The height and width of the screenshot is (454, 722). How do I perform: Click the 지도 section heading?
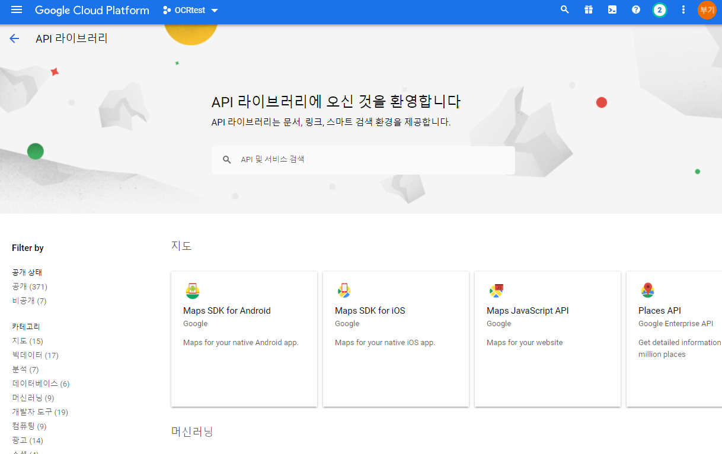pyautogui.click(x=181, y=246)
